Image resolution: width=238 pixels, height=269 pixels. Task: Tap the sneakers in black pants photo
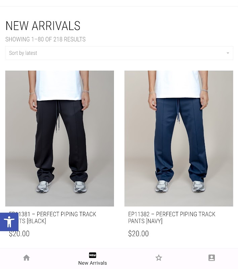tap(61, 187)
